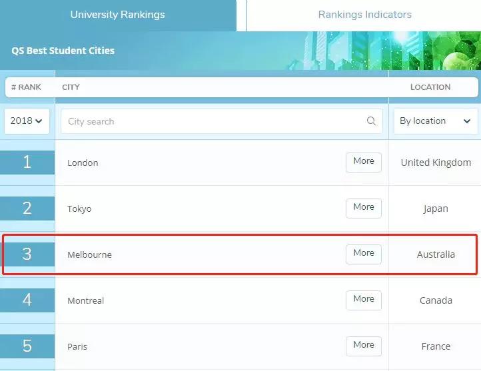Click the rank 3 badge
481x371 pixels.
pyautogui.click(x=27, y=254)
